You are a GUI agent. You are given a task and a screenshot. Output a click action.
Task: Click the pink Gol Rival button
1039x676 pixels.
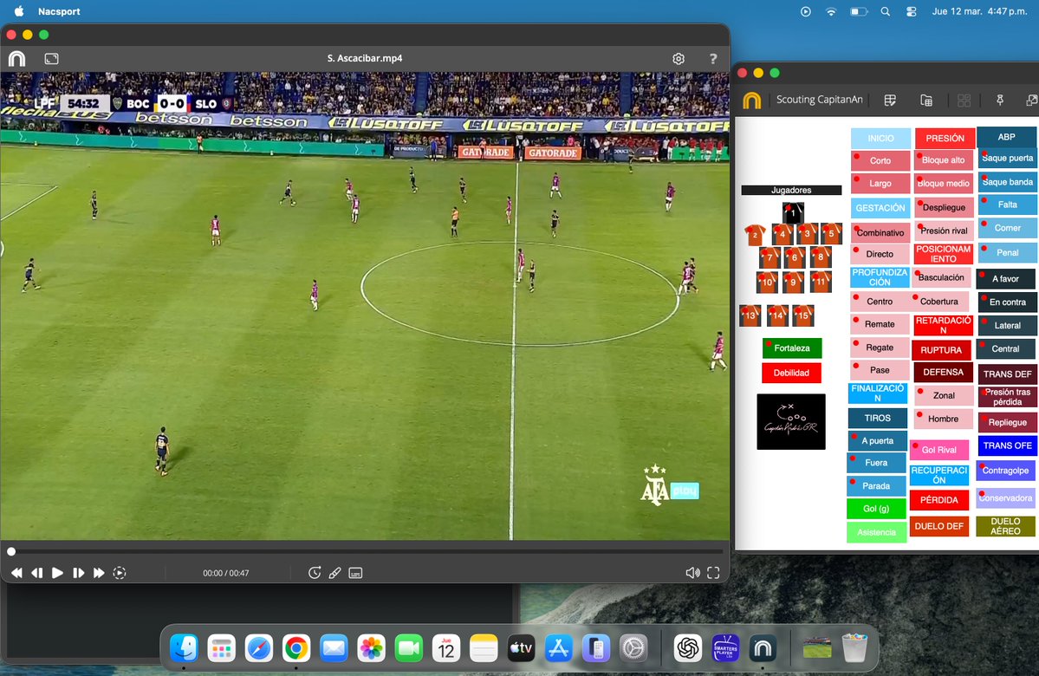(939, 449)
